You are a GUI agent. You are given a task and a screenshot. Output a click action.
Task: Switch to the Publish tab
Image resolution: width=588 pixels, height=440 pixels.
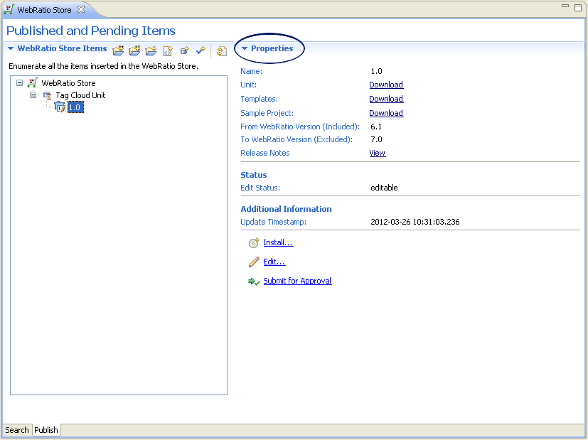click(x=46, y=430)
